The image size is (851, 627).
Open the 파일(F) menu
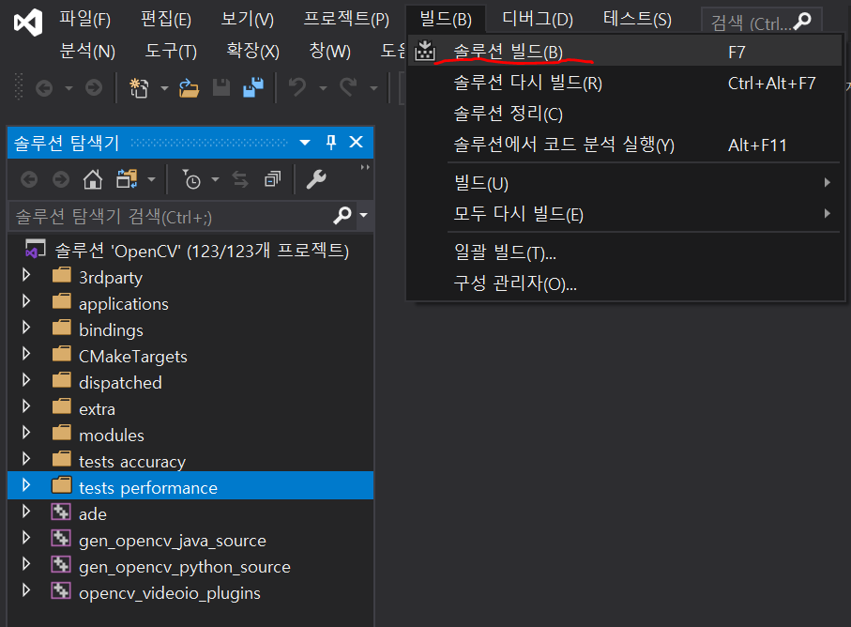pos(84,20)
